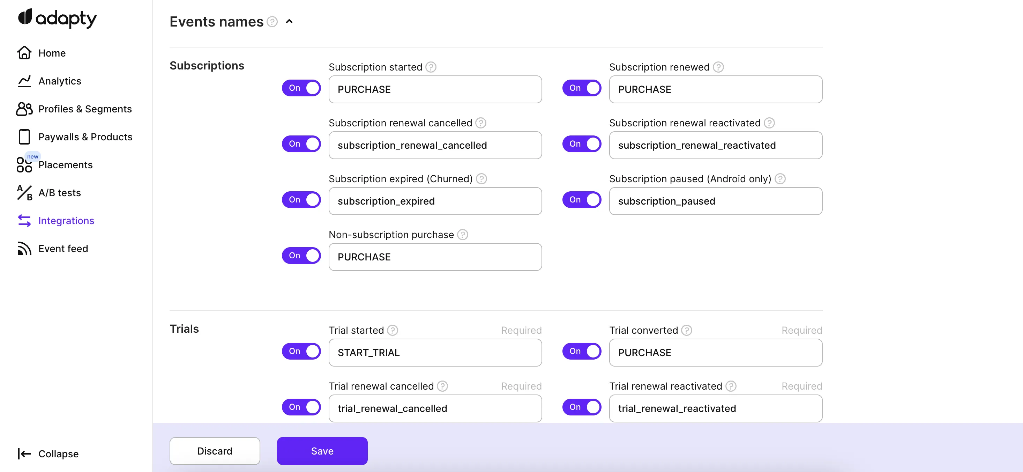The width and height of the screenshot is (1023, 472).
Task: Click help icon beside Subscription started
Action: point(431,67)
